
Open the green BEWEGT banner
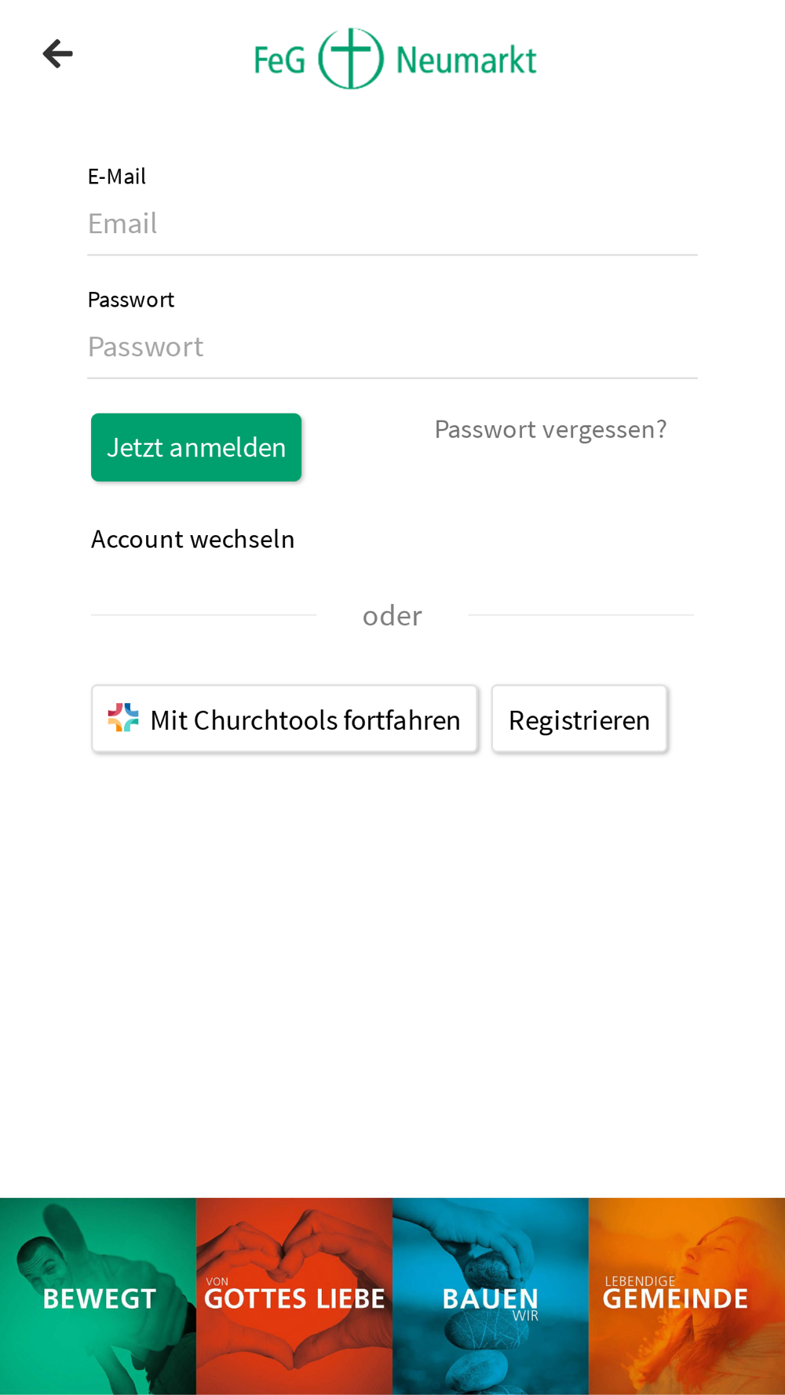(x=98, y=1296)
